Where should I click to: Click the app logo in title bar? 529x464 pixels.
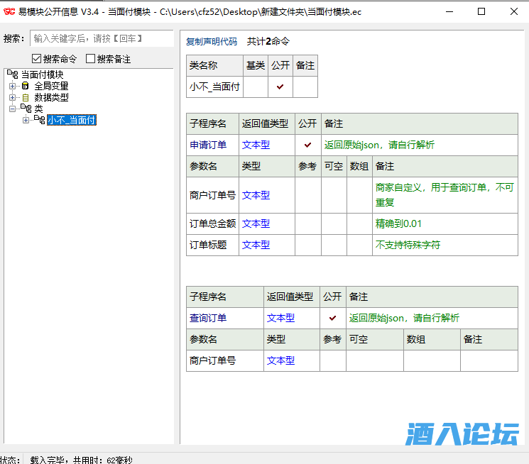[x=10, y=11]
